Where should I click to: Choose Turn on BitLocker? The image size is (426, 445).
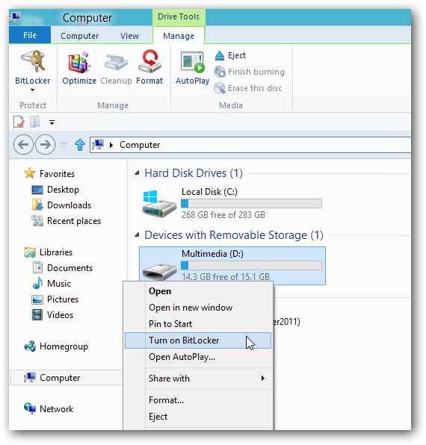(198, 340)
